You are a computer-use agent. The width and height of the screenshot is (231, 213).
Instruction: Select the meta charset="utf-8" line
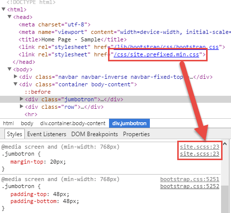click(x=55, y=24)
